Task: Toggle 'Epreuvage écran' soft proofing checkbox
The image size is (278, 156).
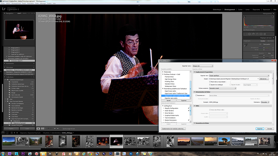Action: point(61,129)
